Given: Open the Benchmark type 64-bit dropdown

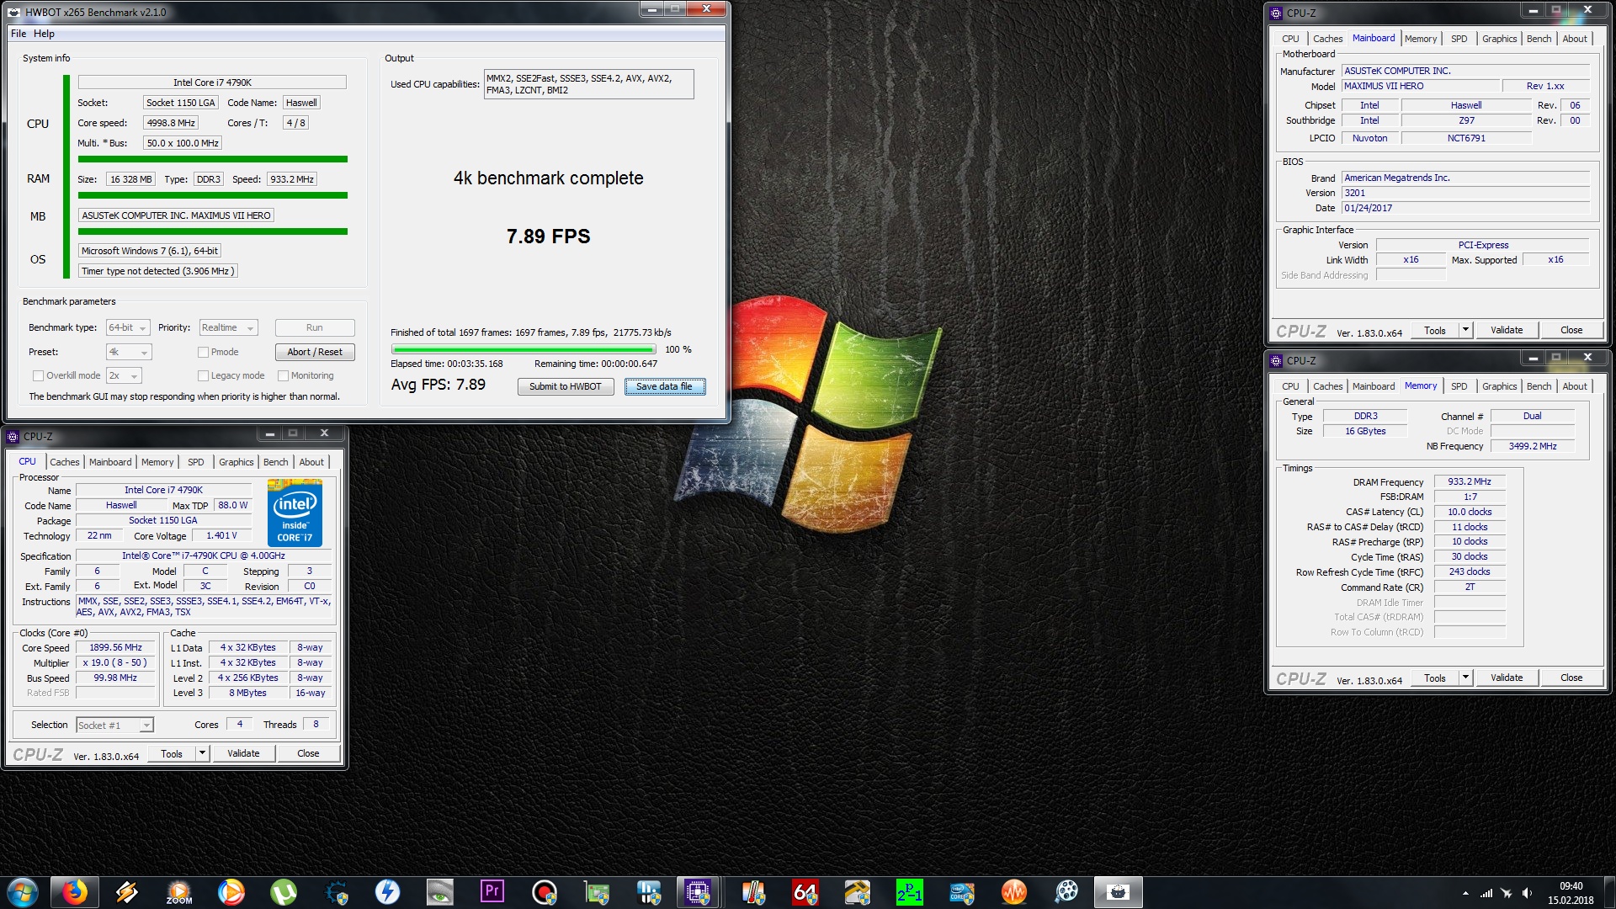Looking at the screenshot, I should pos(128,327).
